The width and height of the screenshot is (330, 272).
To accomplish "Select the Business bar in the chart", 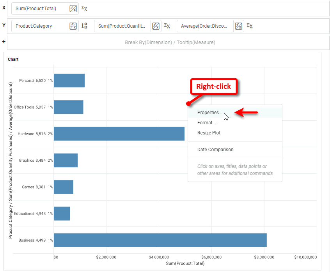I will [x=156, y=240].
